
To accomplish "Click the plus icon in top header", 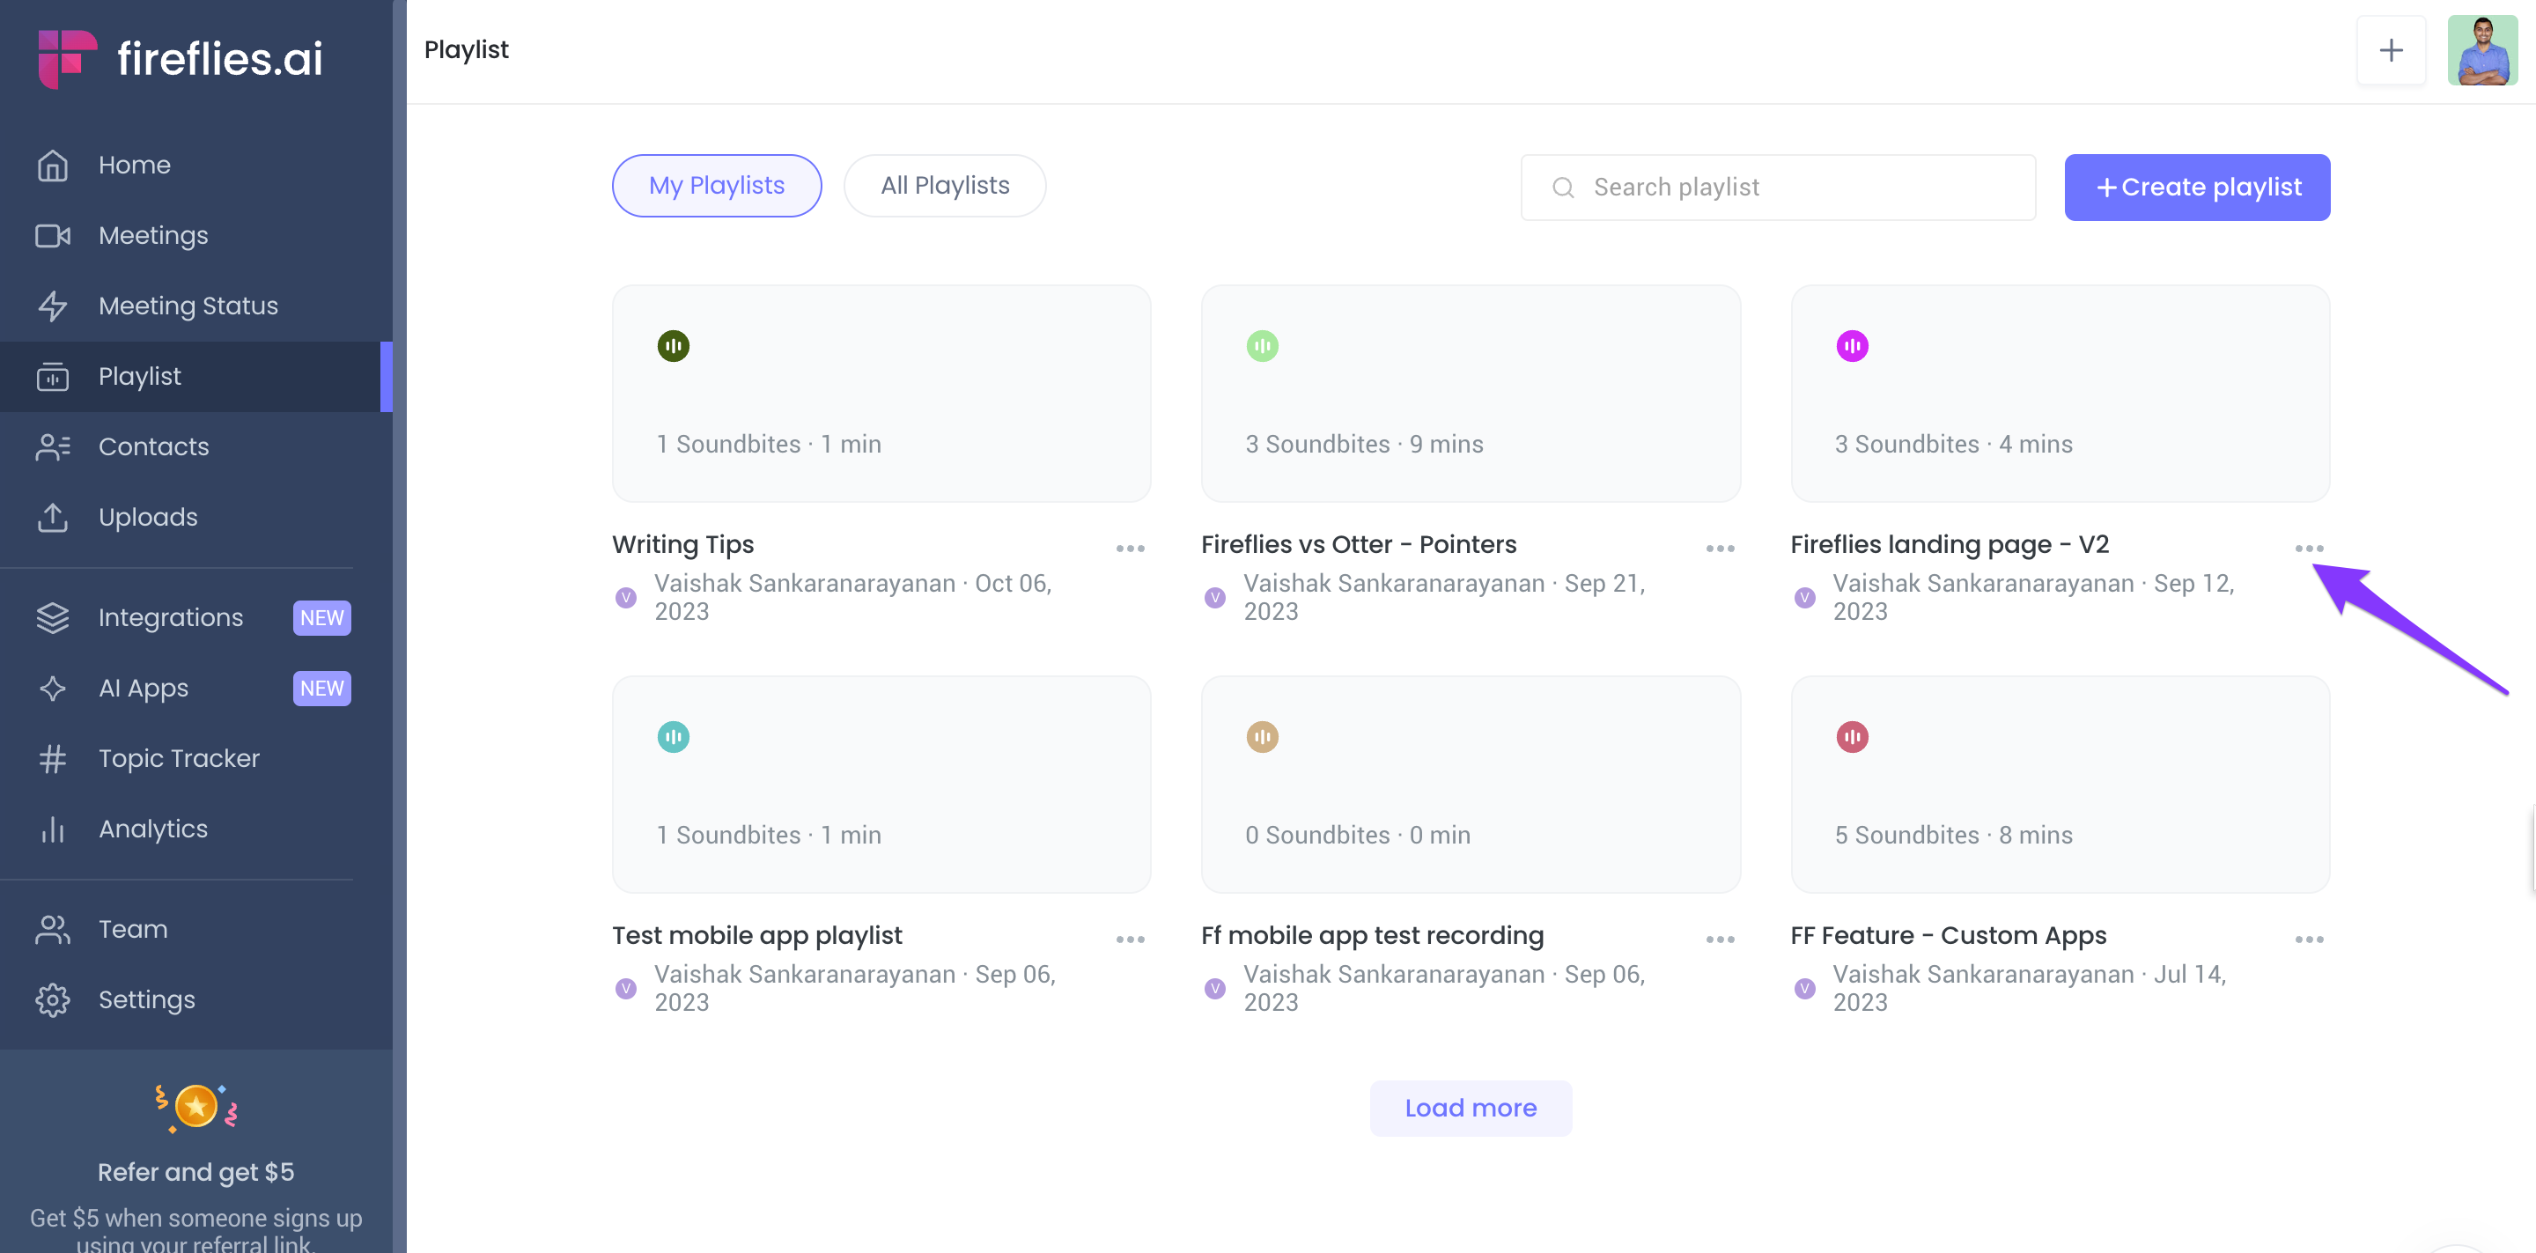I will 2391,50.
